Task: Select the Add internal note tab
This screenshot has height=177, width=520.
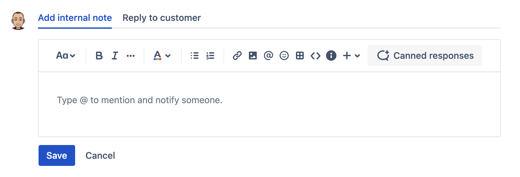Action: click(75, 18)
